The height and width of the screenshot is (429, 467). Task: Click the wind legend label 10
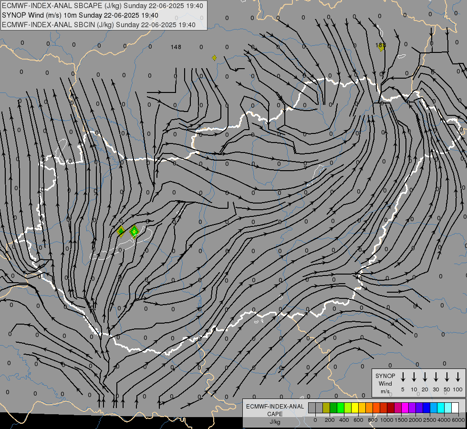[x=414, y=389]
